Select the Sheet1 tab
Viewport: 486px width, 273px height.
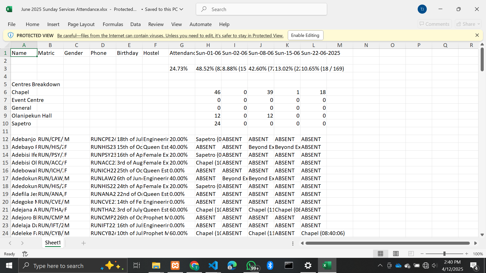[x=53, y=243]
